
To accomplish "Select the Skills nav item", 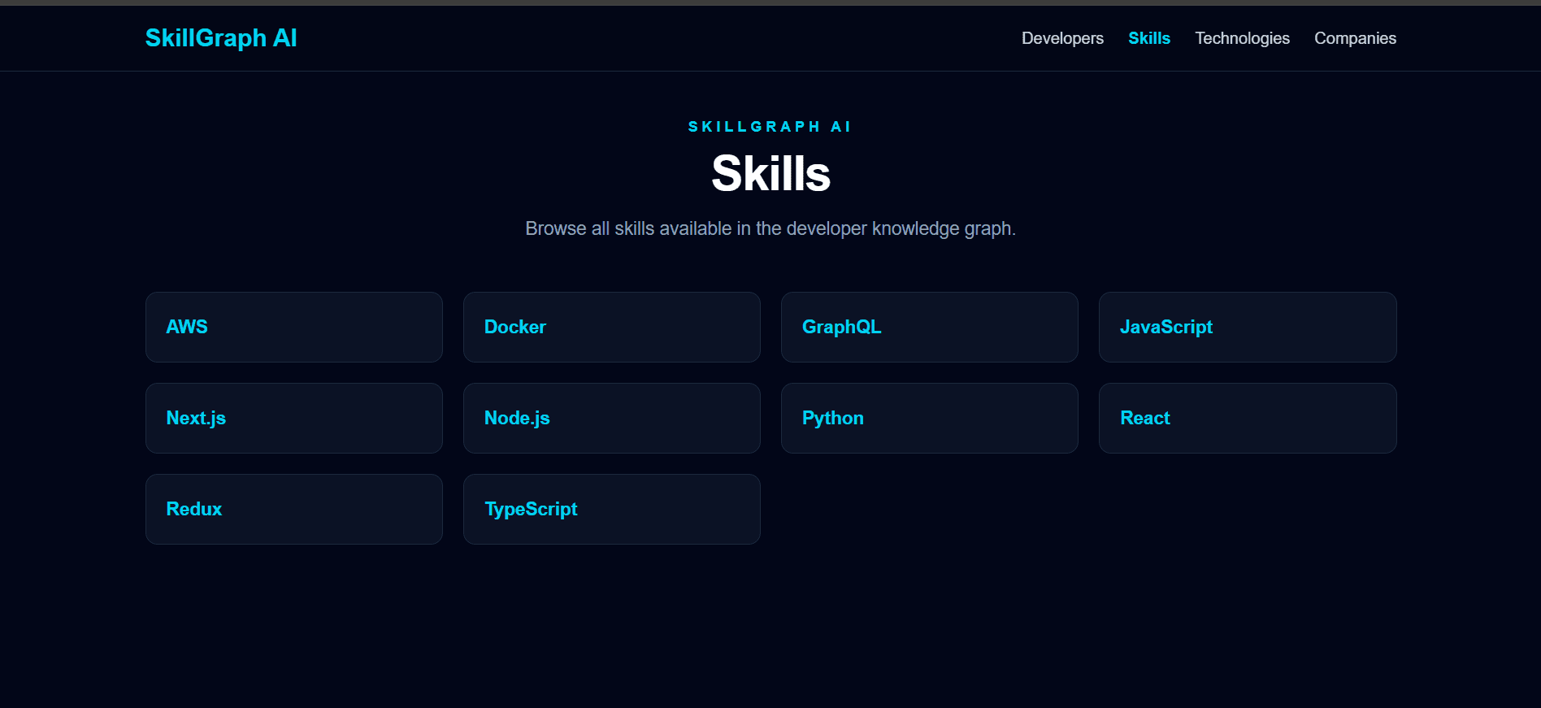I will coord(1149,38).
